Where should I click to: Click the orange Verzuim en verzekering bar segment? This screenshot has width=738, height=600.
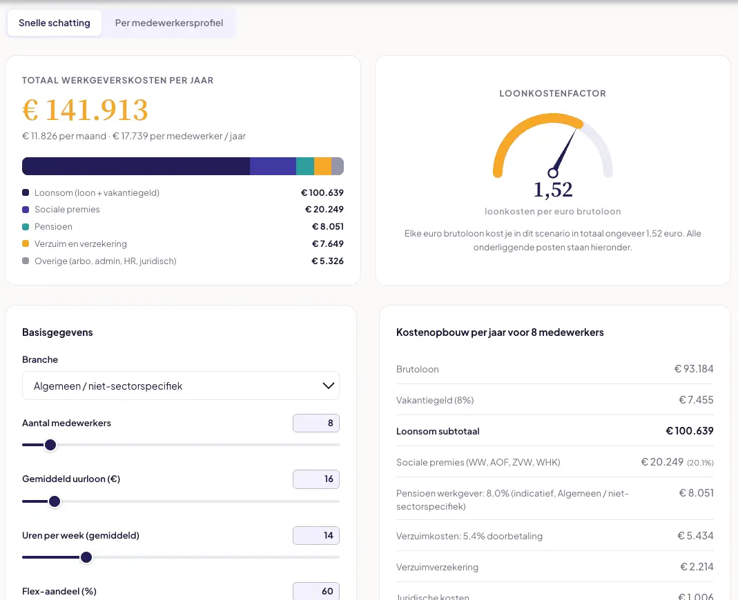pos(322,166)
